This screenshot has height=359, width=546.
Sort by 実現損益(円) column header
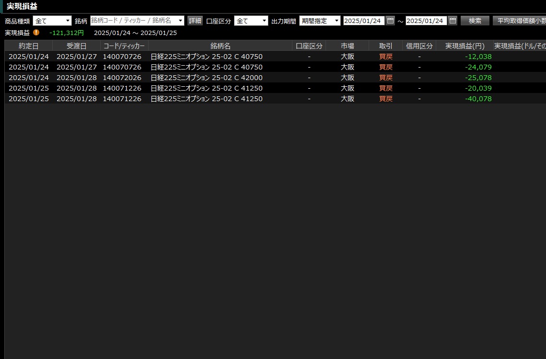click(x=465, y=46)
